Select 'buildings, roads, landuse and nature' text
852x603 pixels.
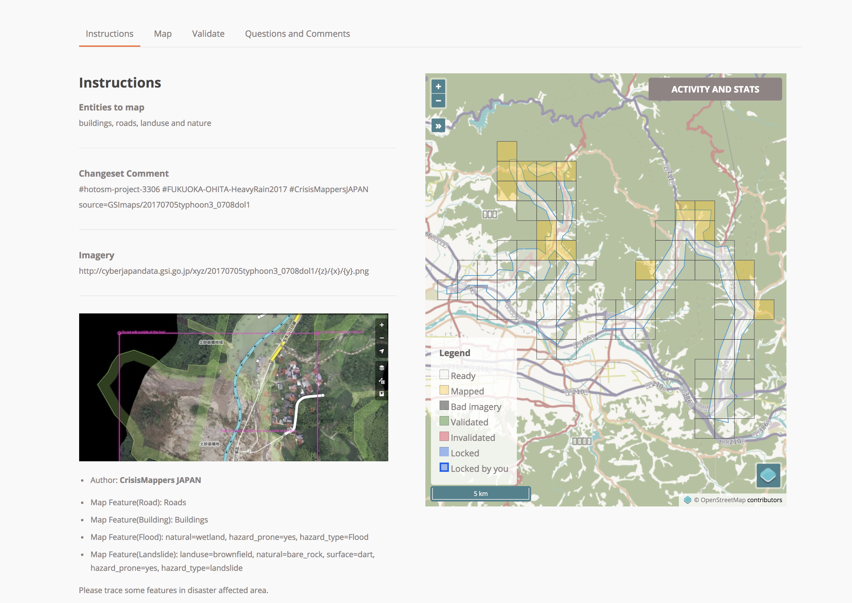tap(145, 123)
